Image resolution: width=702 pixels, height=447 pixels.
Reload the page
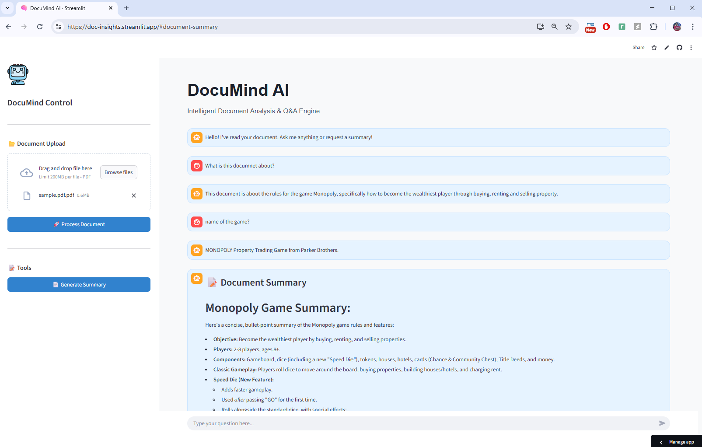[x=40, y=27]
